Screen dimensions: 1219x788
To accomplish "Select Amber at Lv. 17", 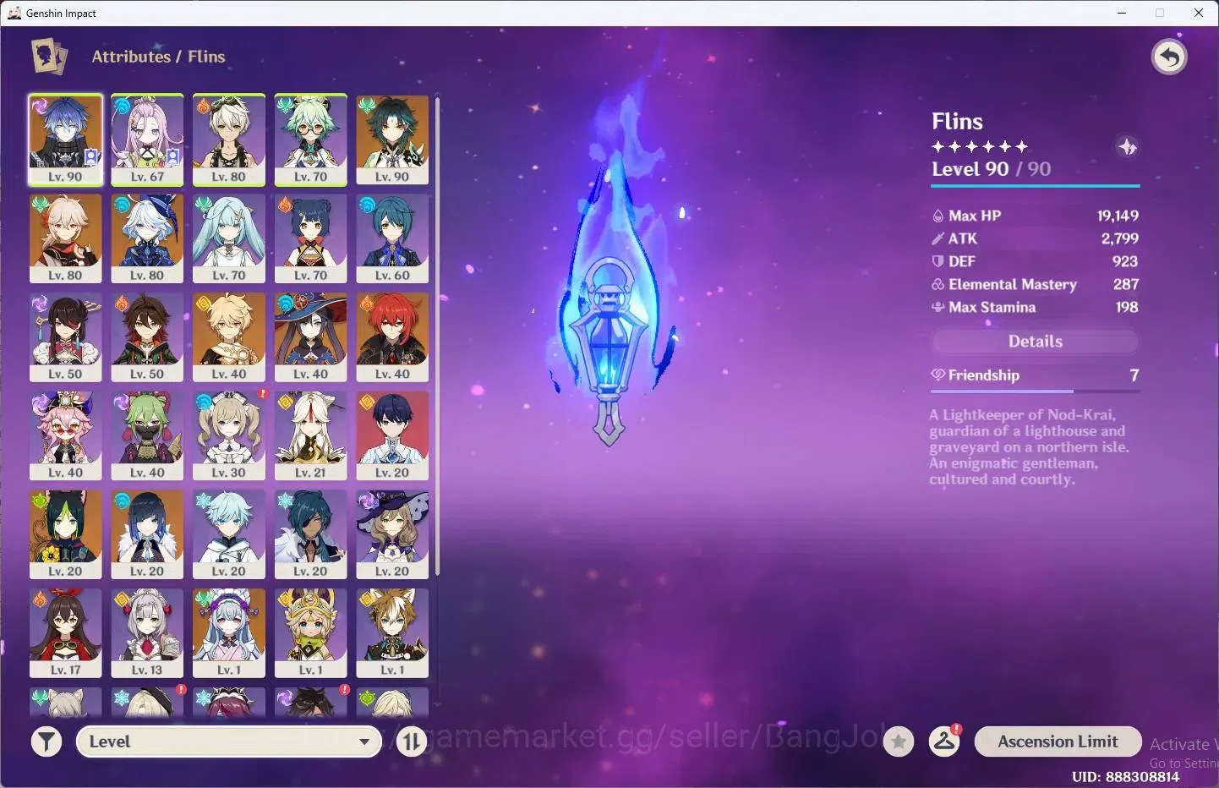I will (x=65, y=634).
